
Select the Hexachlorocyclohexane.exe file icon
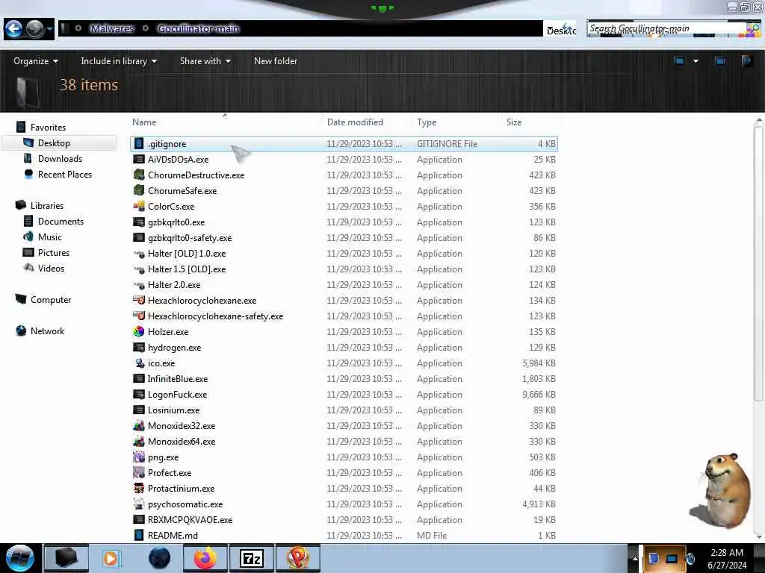[x=139, y=300]
